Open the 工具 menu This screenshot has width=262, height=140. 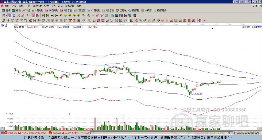[x=53, y=6]
